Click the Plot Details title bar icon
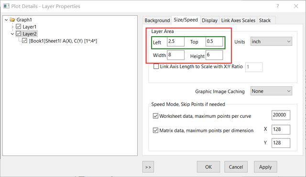The image size is (306, 177). click(6, 6)
